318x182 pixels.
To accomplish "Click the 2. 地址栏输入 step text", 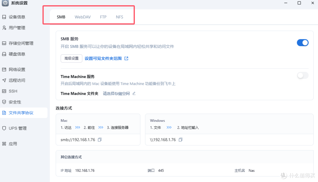I will 188,128.
